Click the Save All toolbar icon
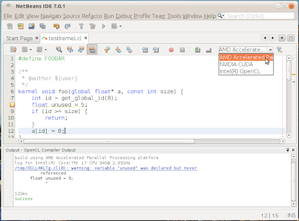Viewport: 299px width, 221px height. [x=43, y=26]
